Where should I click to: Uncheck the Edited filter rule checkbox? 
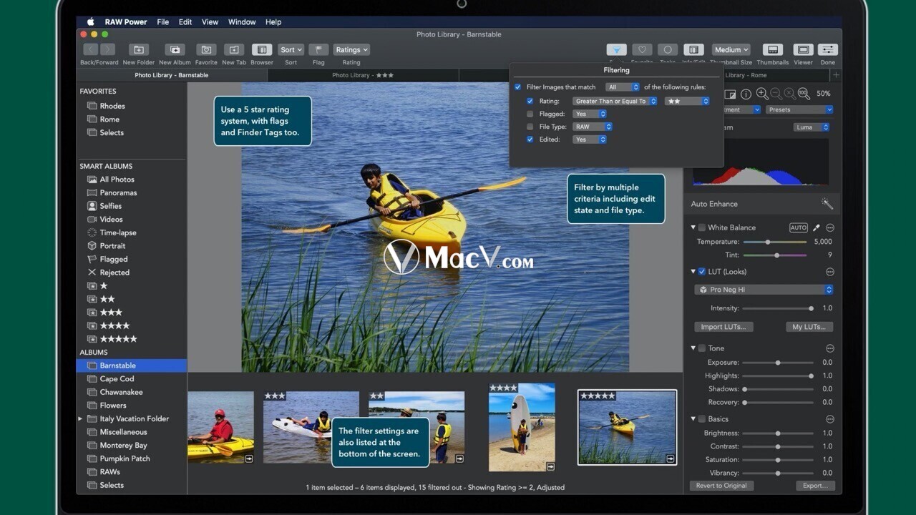530,139
